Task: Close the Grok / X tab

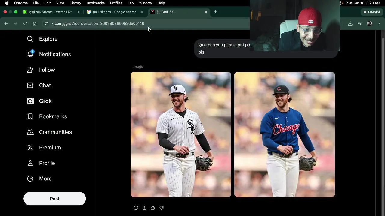Action: tap(206, 12)
